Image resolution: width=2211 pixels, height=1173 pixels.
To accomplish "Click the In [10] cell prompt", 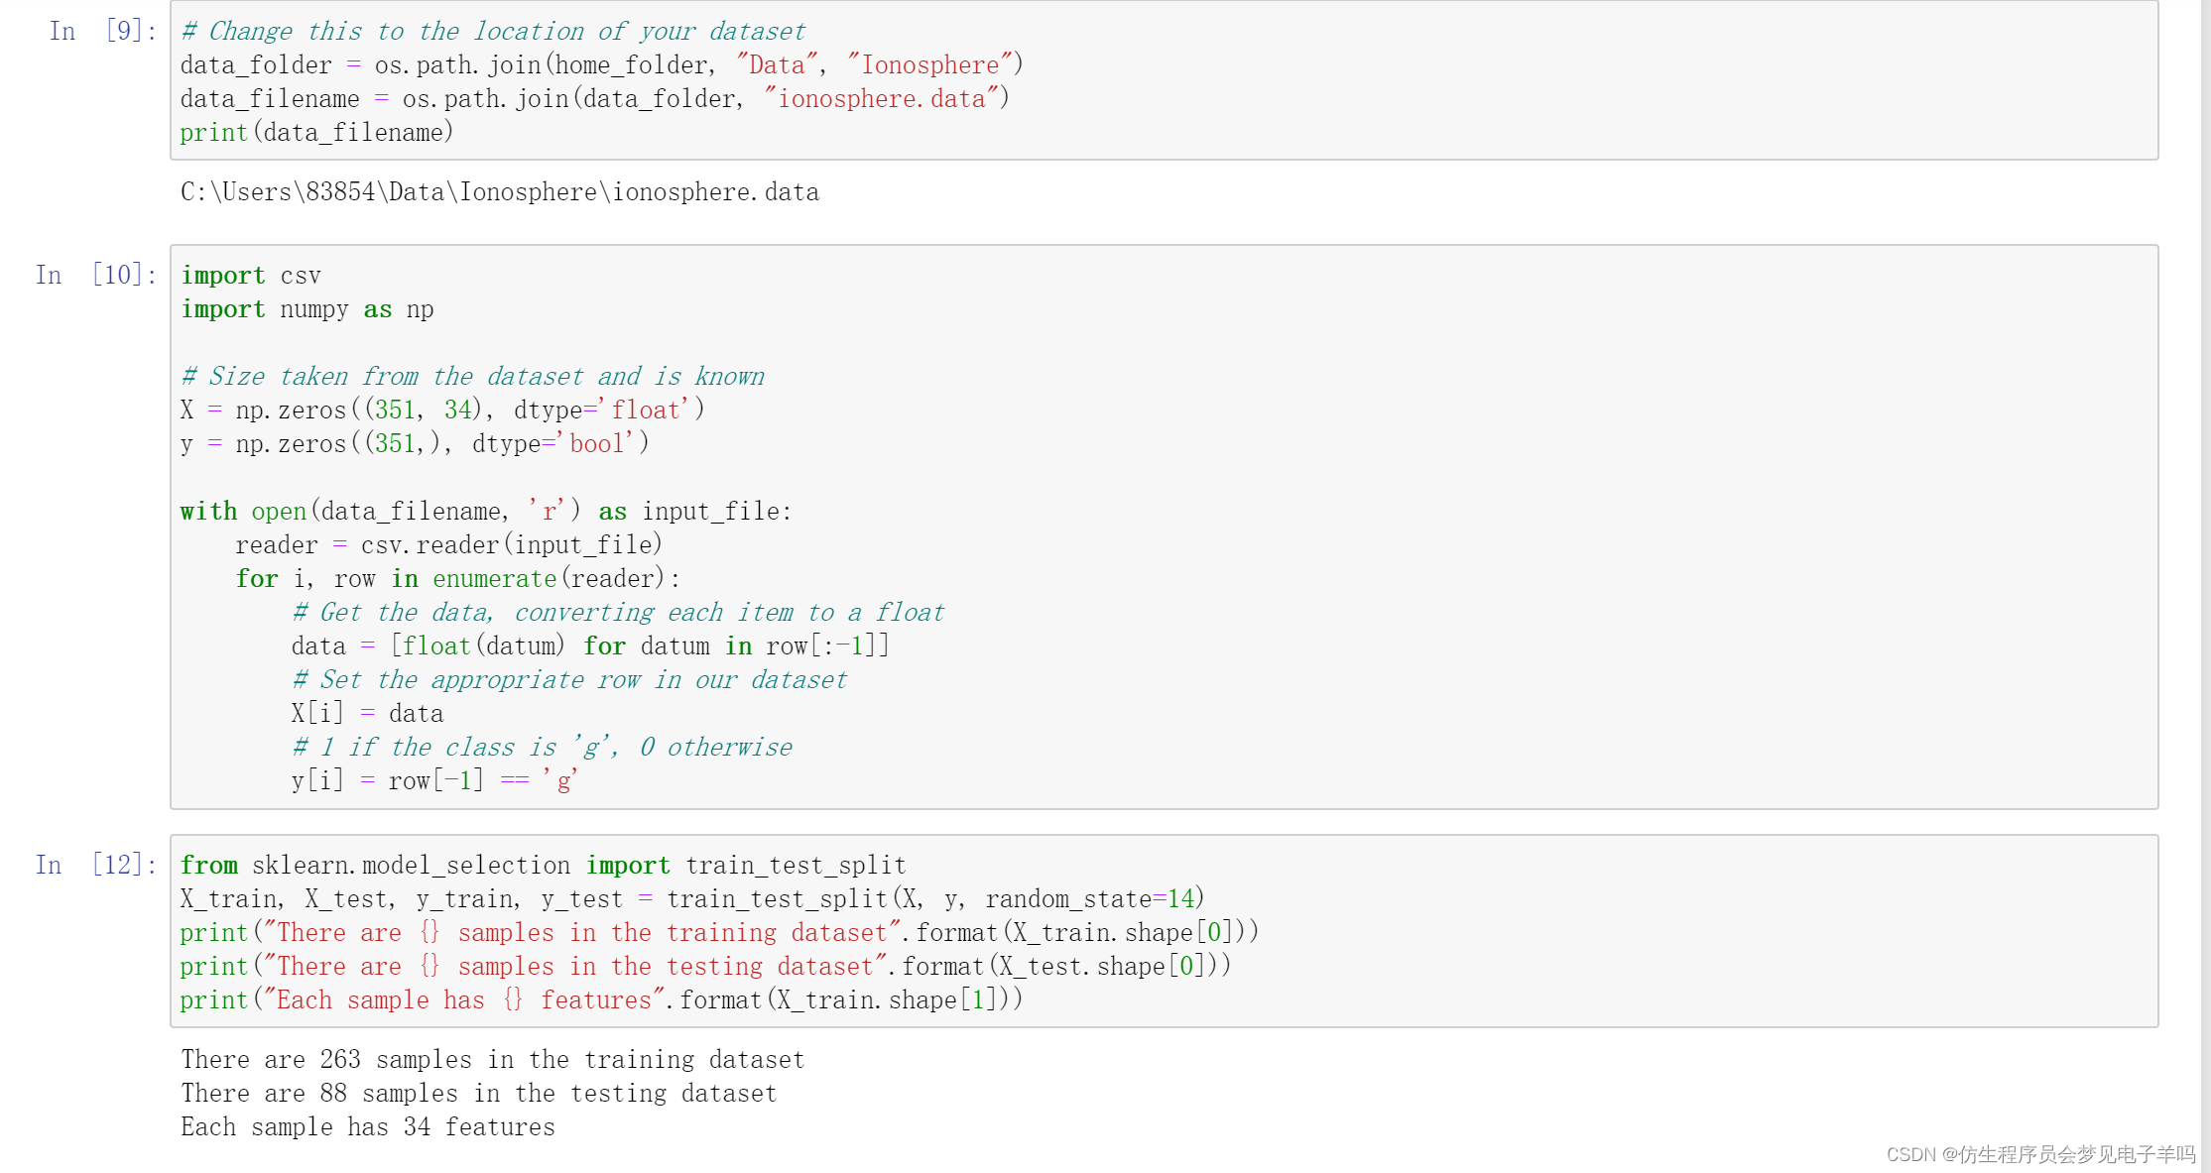I will coord(96,275).
